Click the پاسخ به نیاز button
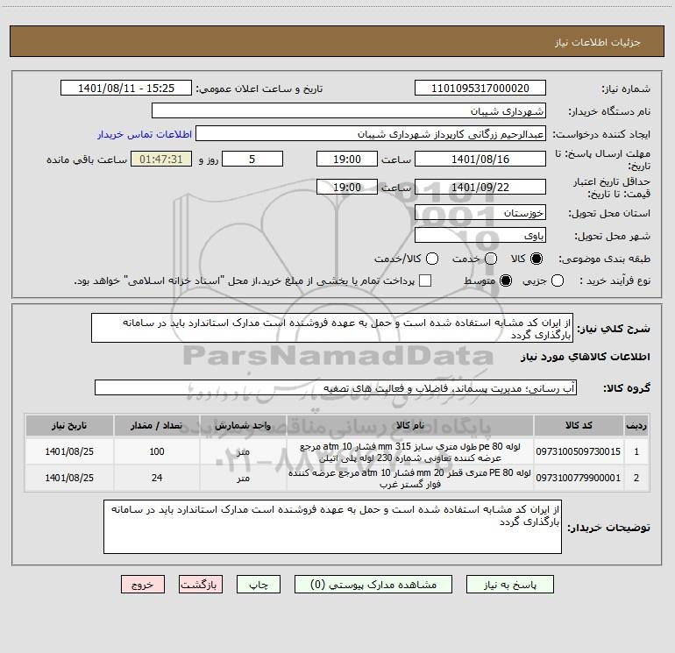Screen dimensions: 675x653 (509, 585)
